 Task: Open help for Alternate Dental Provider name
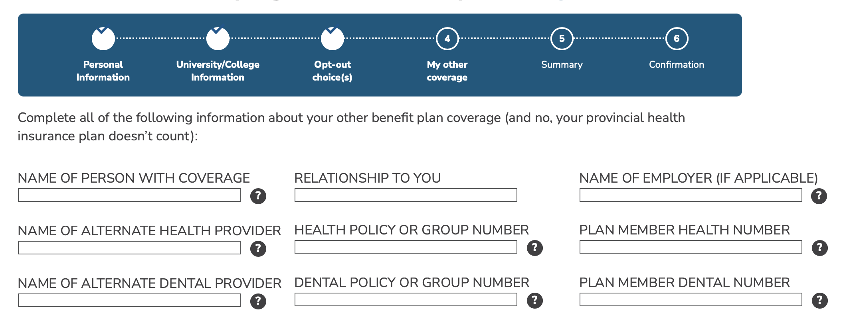[x=258, y=301]
